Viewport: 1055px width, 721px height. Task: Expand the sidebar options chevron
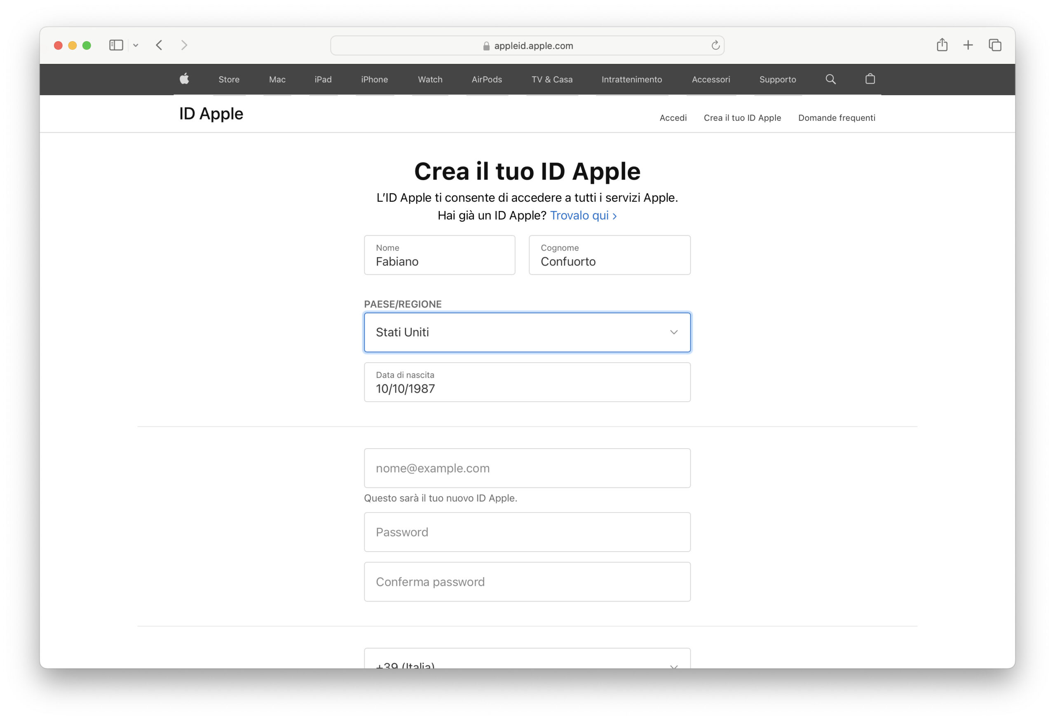pyautogui.click(x=136, y=45)
